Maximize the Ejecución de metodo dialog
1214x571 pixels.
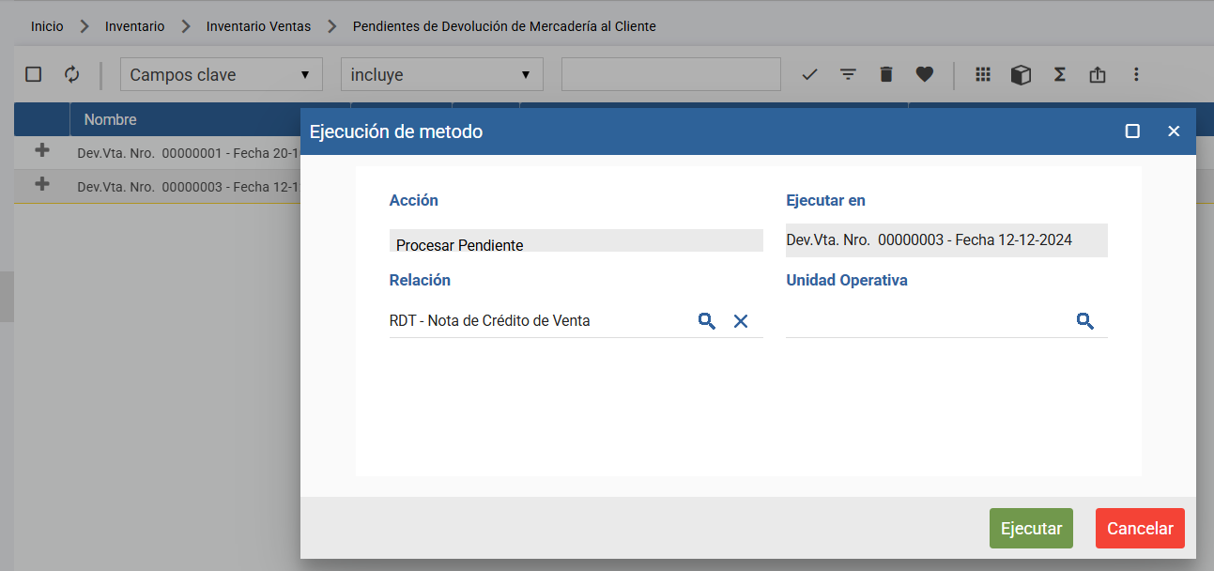click(1132, 131)
